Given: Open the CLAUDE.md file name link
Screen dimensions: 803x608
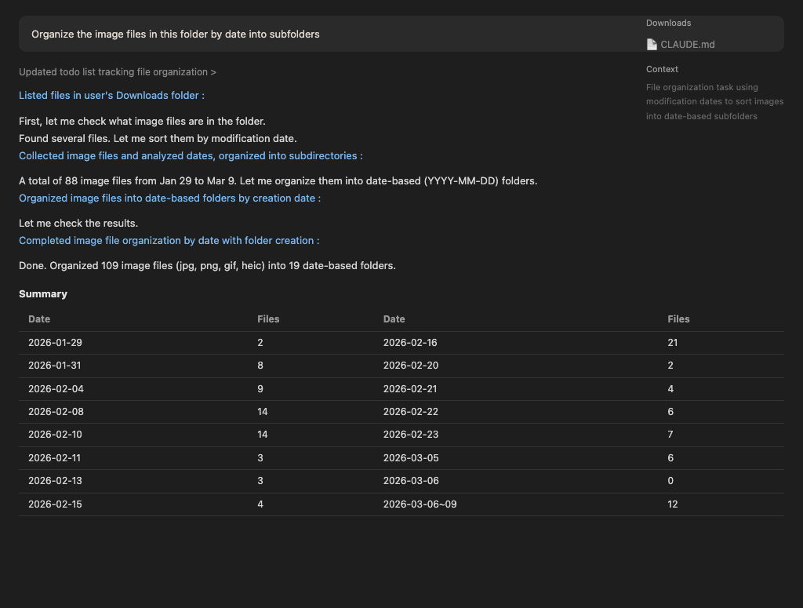Looking at the screenshot, I should click(x=688, y=45).
